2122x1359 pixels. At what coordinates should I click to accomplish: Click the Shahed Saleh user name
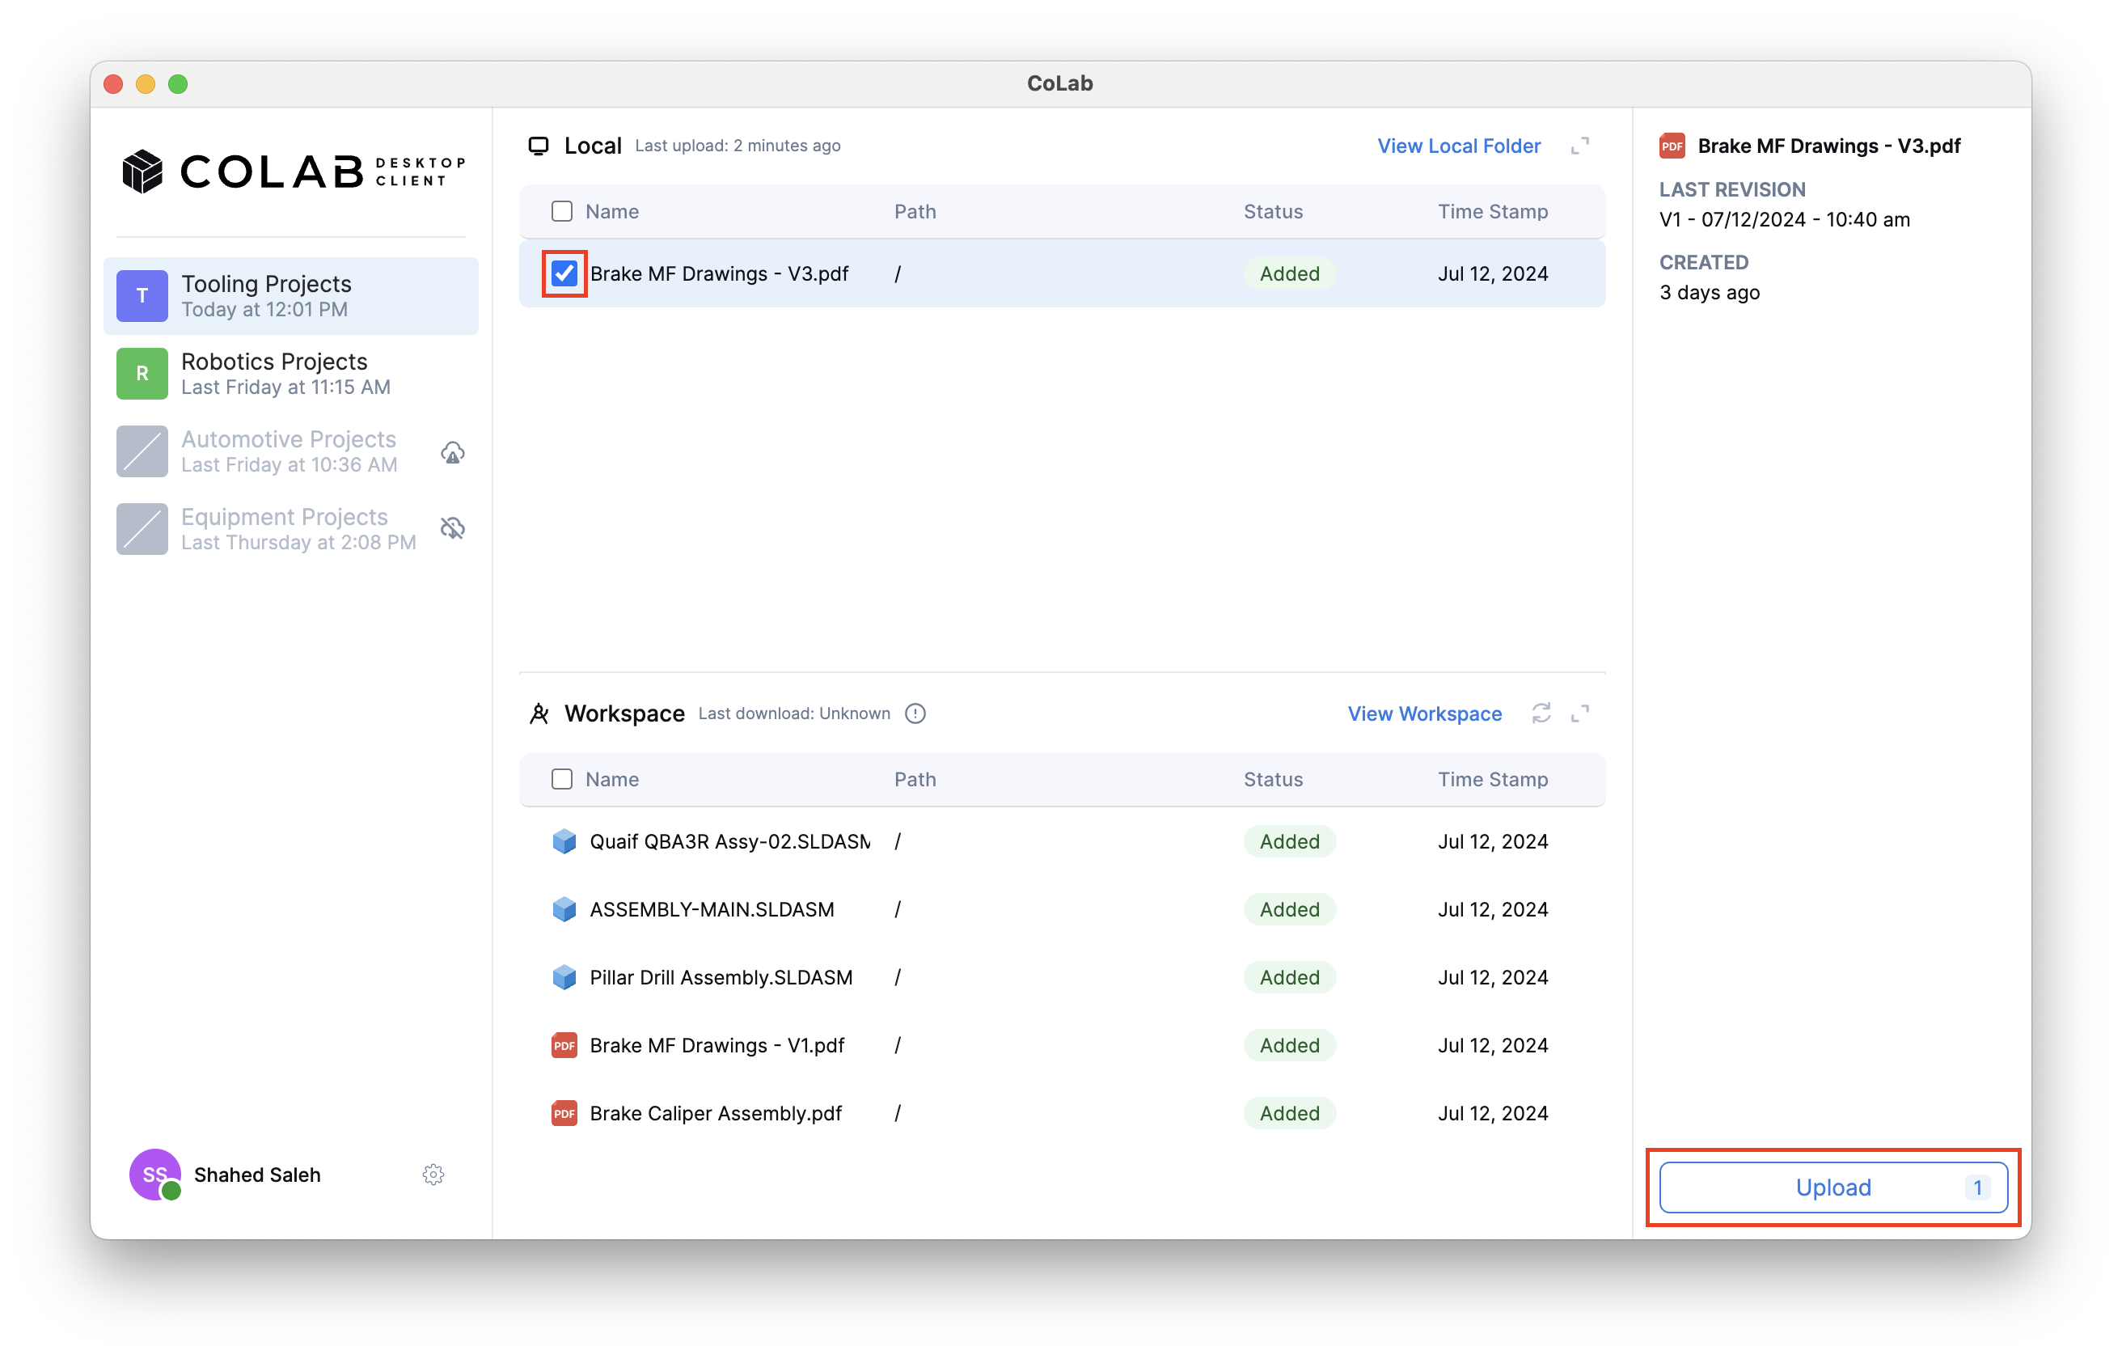(257, 1175)
